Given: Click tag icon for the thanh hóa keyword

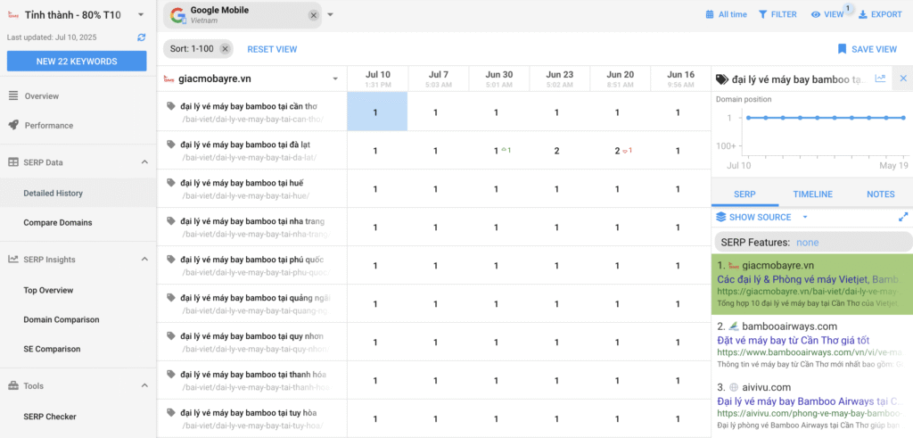Looking at the screenshot, I should 170,374.
